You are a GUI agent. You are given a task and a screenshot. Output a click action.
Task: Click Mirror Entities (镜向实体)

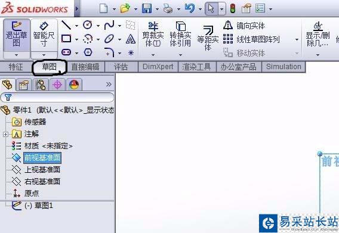coord(244,26)
